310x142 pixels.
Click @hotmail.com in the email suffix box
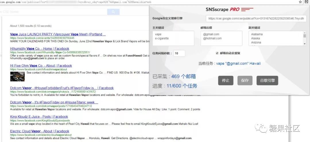[212, 38]
